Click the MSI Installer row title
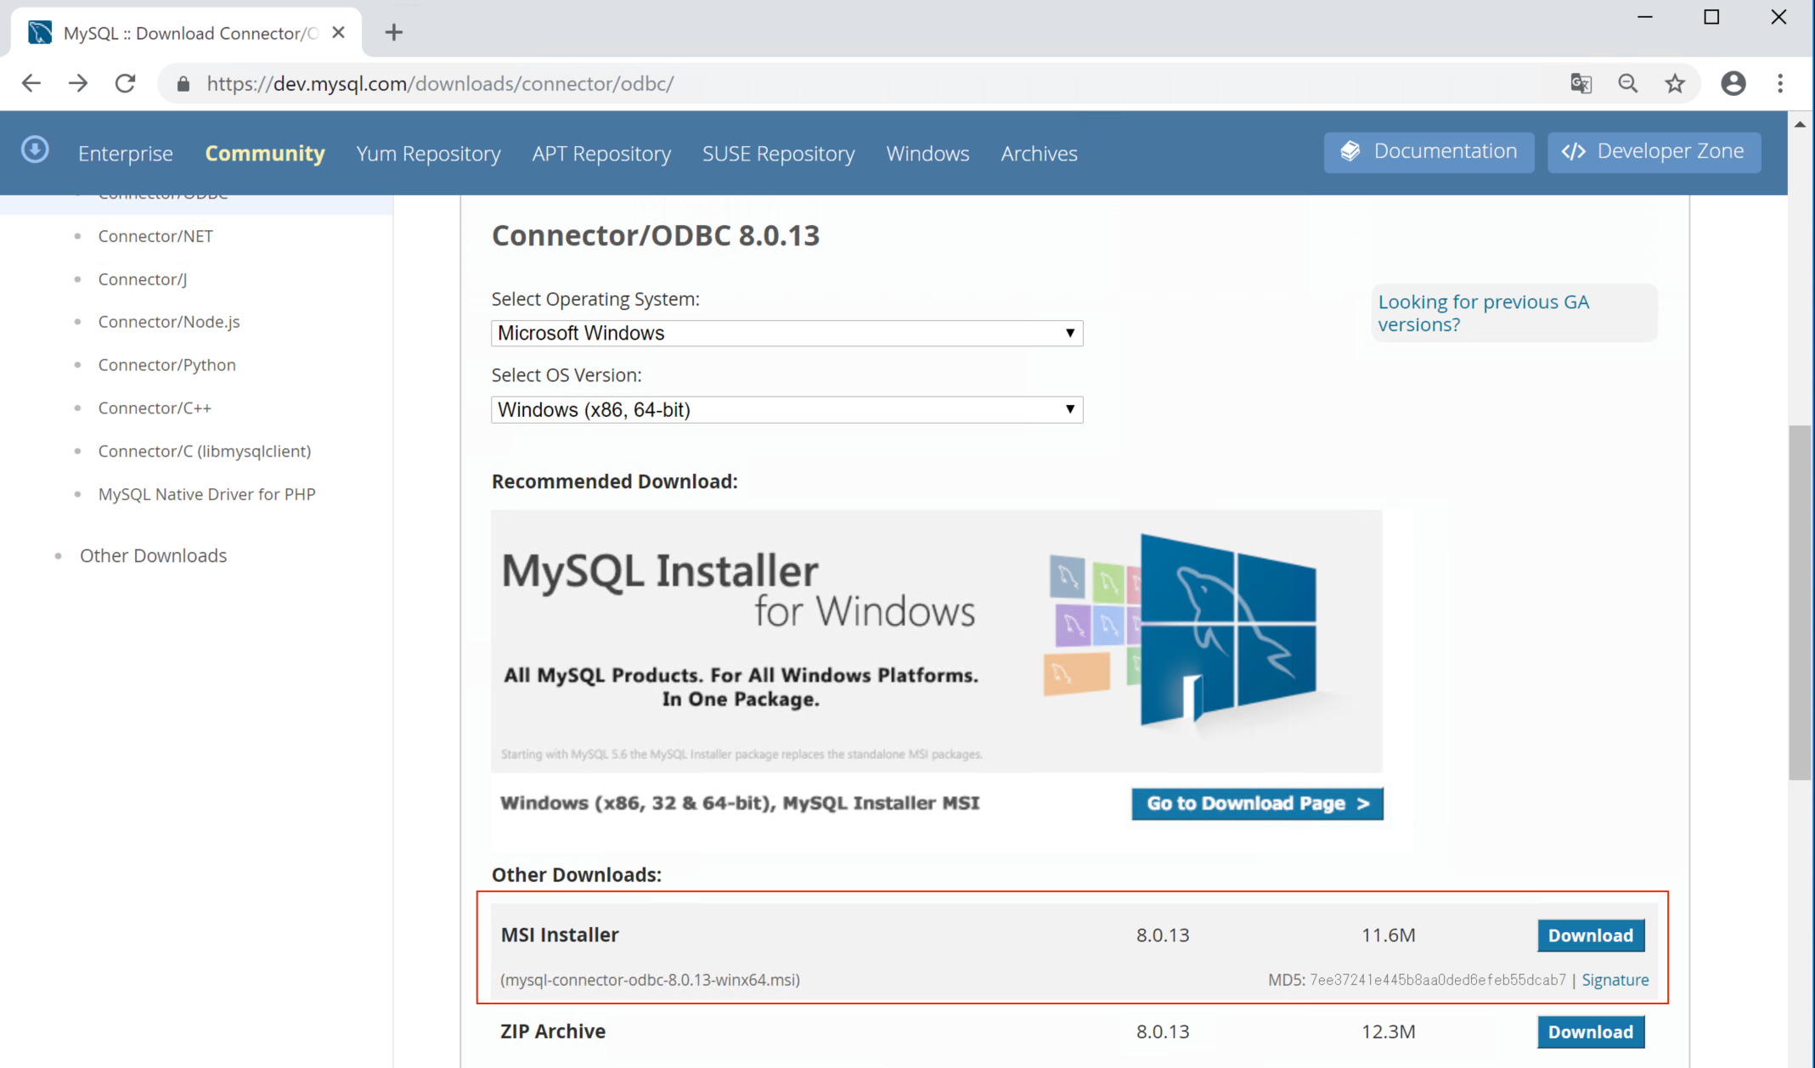Image resolution: width=1815 pixels, height=1068 pixels. pyautogui.click(x=560, y=935)
